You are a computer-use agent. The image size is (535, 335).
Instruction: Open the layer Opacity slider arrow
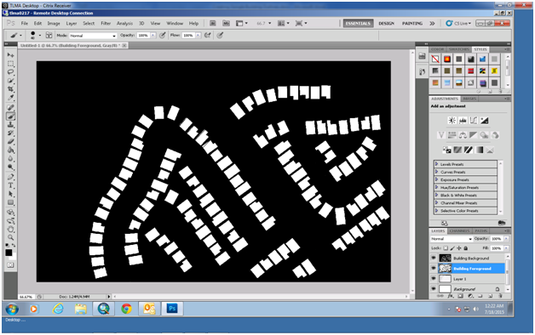pyautogui.click(x=506, y=239)
